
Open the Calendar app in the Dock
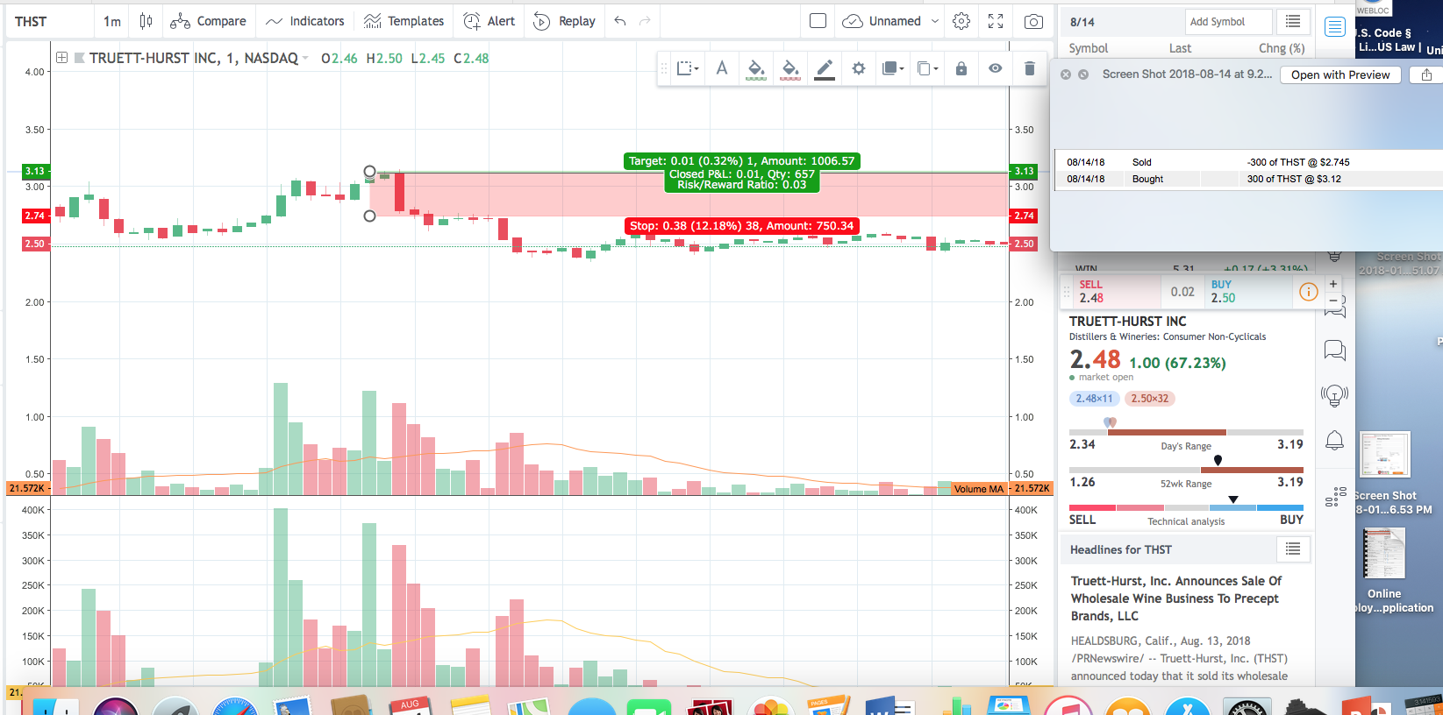410,706
